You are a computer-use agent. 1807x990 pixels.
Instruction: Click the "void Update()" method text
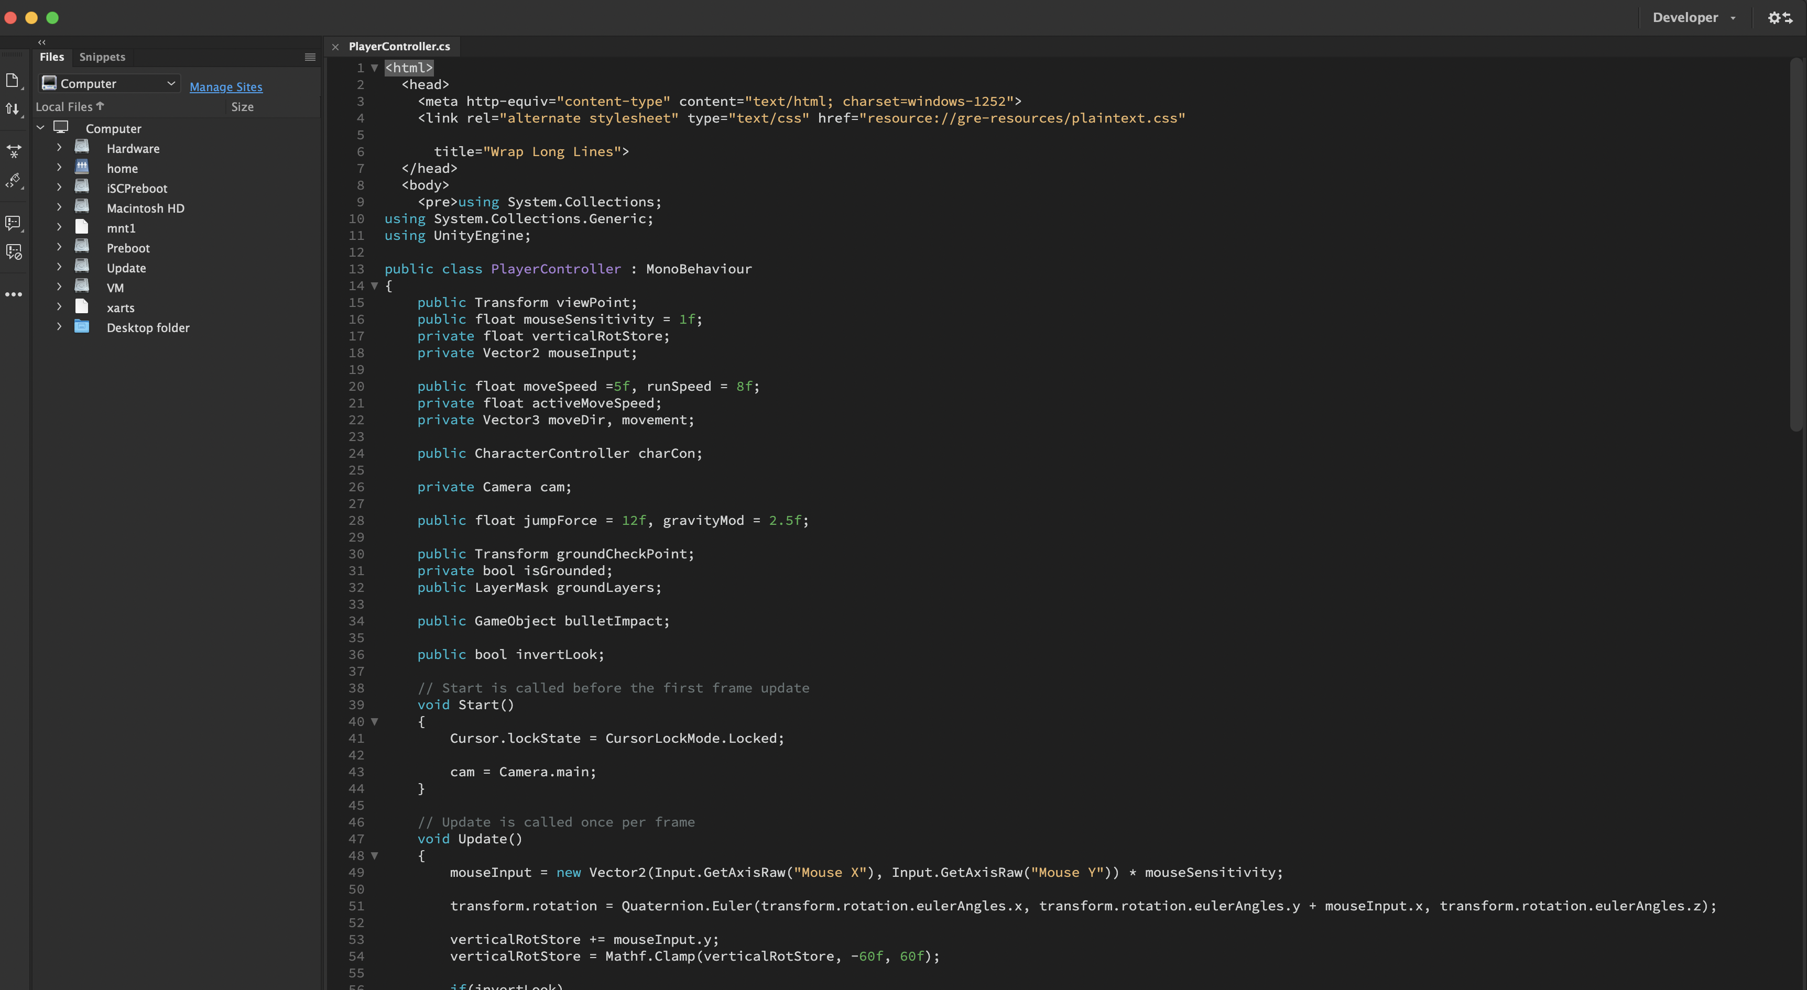click(x=470, y=839)
